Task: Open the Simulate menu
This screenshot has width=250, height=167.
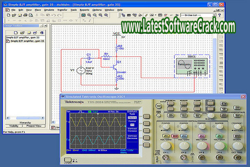Action: tap(49, 10)
